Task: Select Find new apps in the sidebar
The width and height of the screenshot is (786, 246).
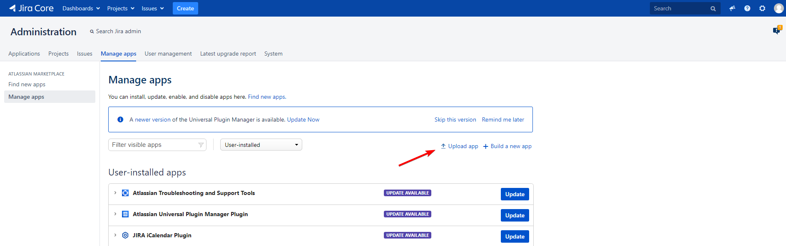Action: [27, 84]
